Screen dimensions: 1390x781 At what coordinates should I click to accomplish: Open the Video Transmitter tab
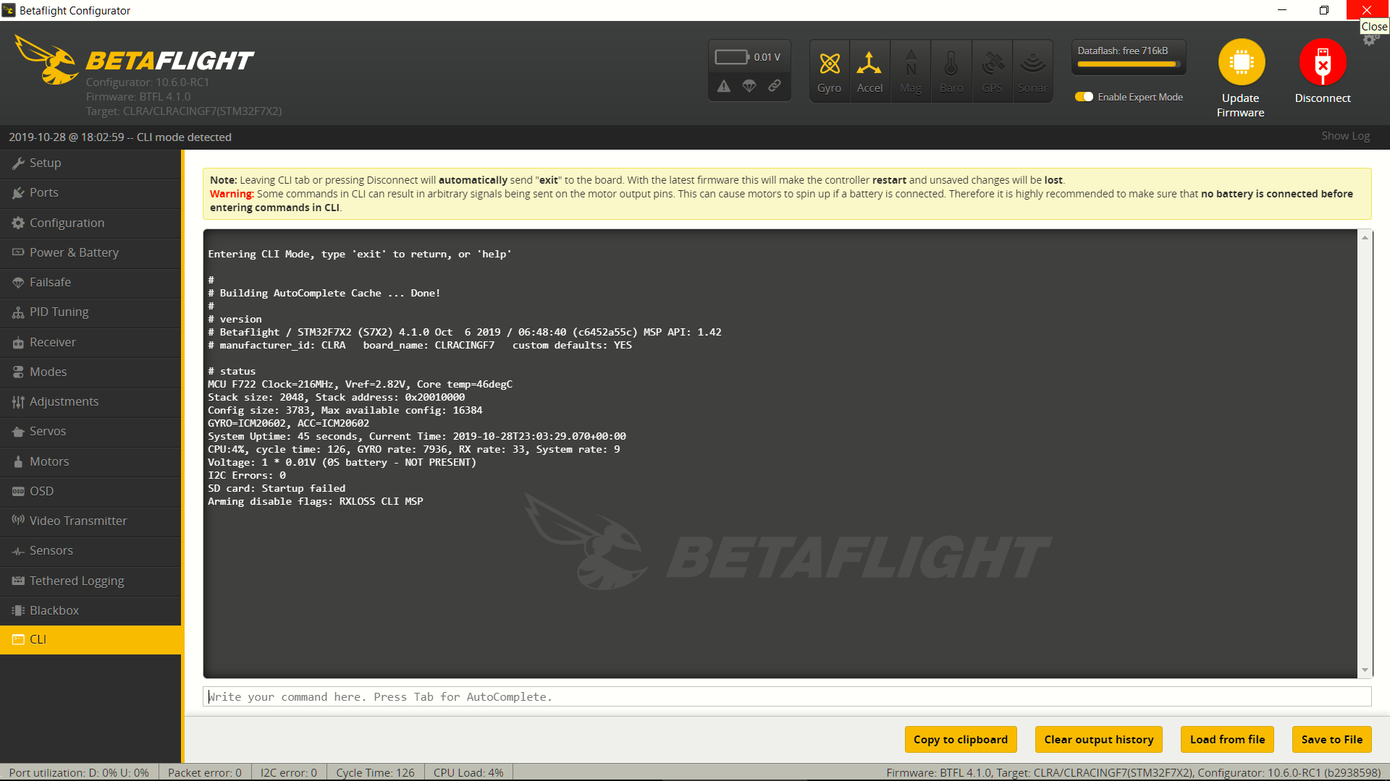point(78,521)
